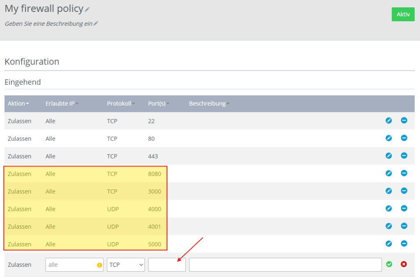Edit the policy name pencil icon
Screen dimensions: 420x277
tap(87, 9)
